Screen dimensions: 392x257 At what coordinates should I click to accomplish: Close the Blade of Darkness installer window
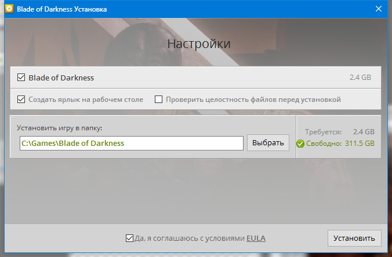(379, 9)
